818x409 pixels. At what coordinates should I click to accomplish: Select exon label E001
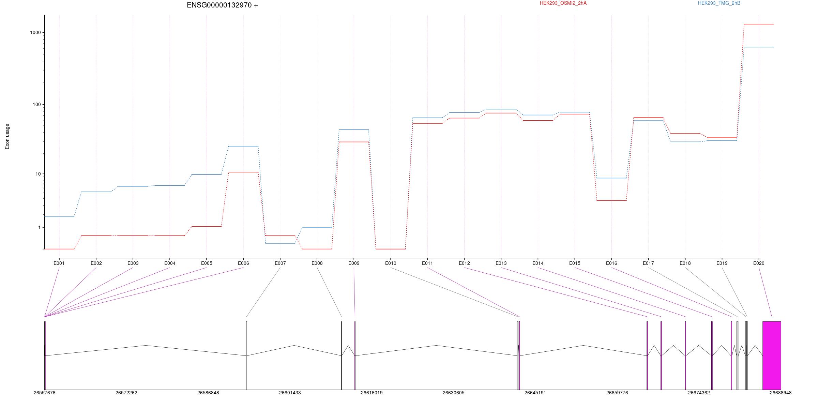point(59,263)
